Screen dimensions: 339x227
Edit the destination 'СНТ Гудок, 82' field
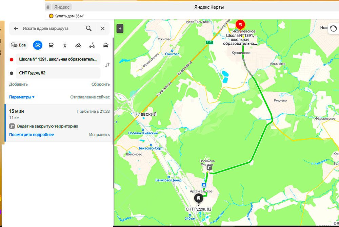(58, 73)
